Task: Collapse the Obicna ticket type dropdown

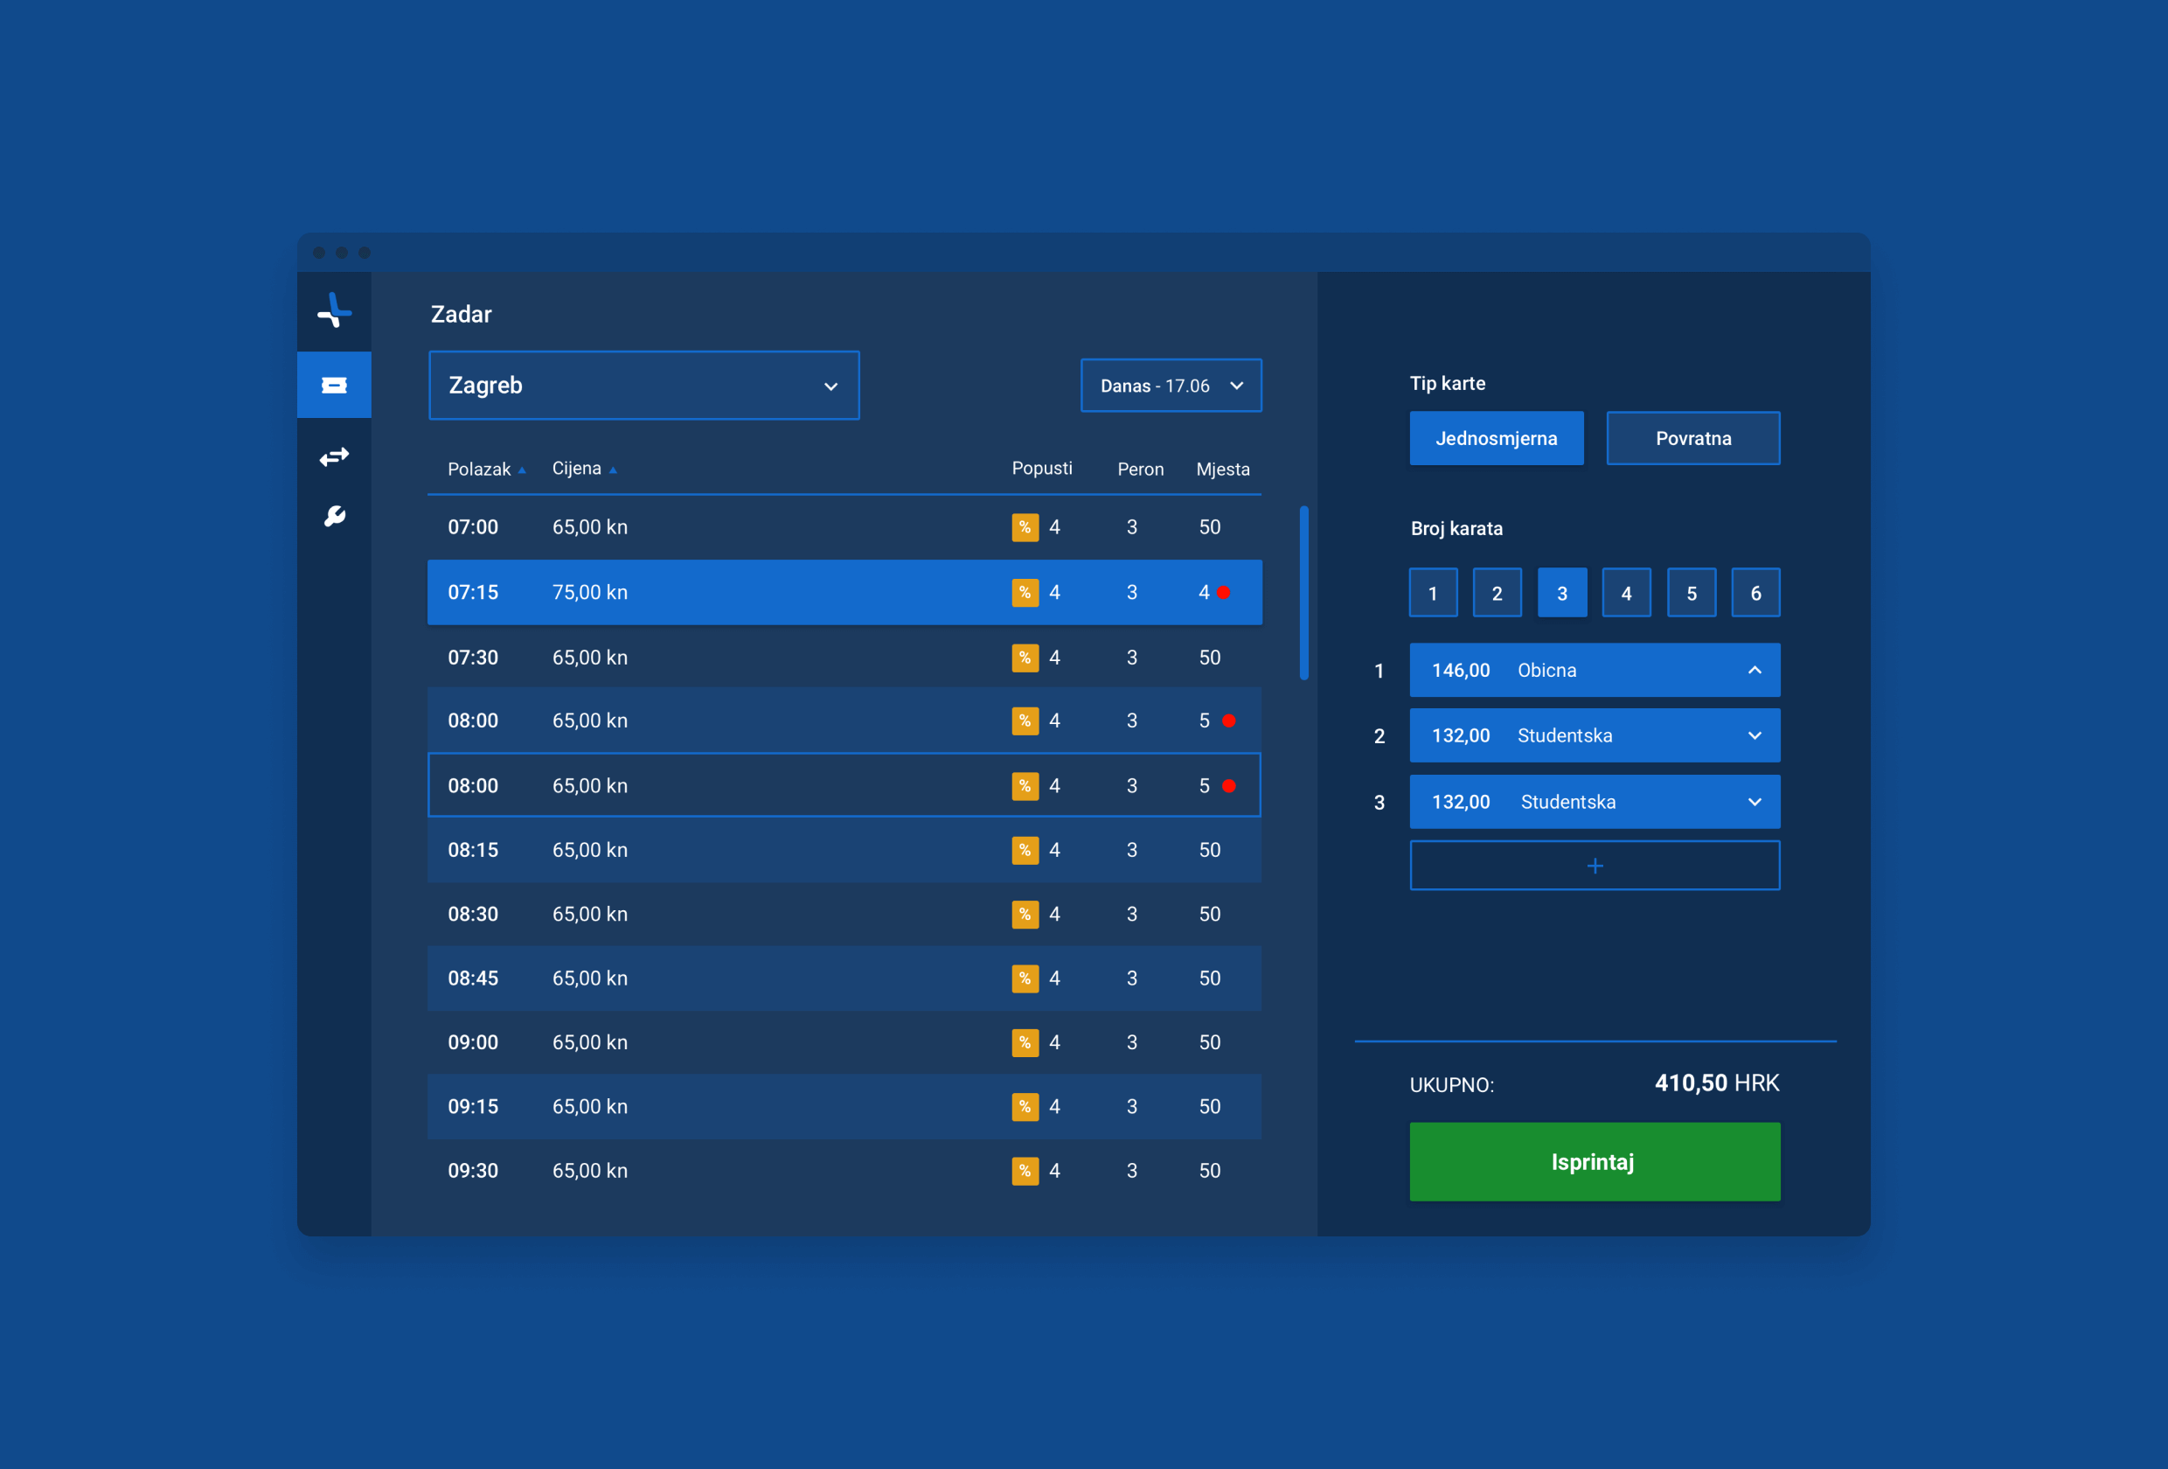Action: [x=1754, y=670]
